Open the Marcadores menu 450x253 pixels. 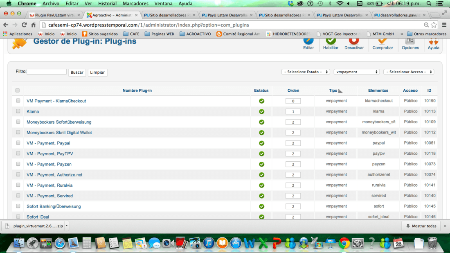(x=135, y=3)
